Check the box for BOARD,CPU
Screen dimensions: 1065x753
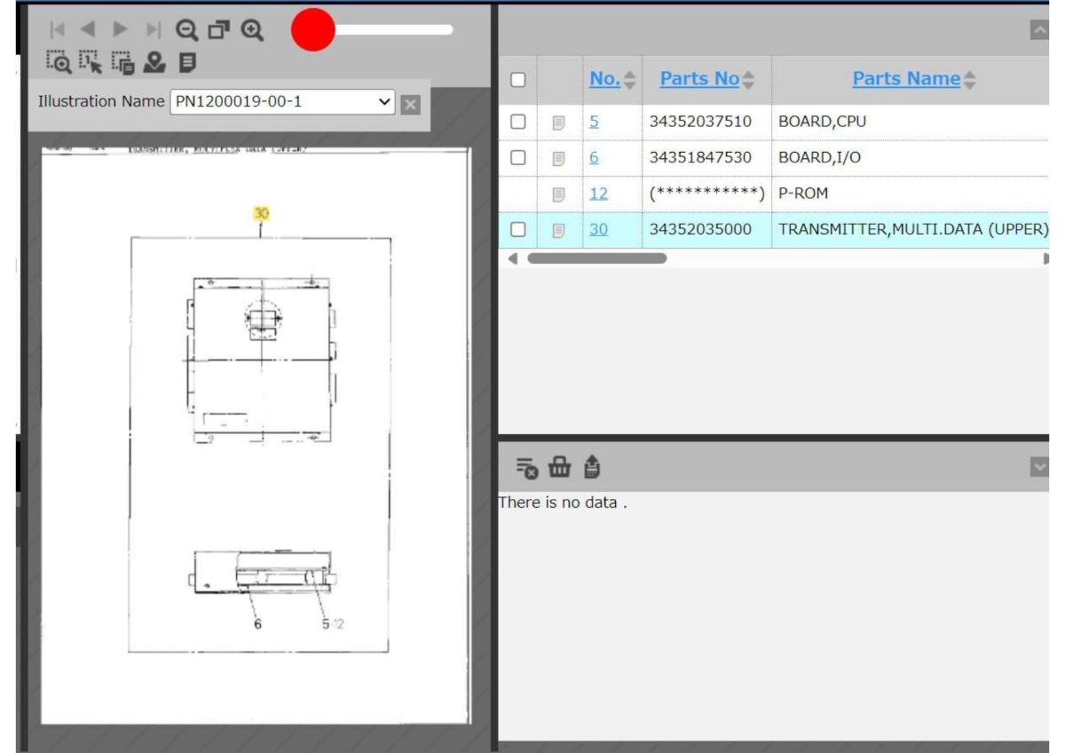pyautogui.click(x=518, y=123)
